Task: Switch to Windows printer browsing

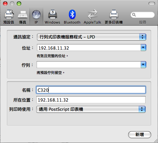Action: [x=52, y=17]
